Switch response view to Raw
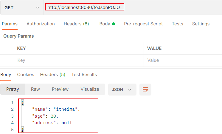222x134 pixels. pyautogui.click(x=35, y=89)
